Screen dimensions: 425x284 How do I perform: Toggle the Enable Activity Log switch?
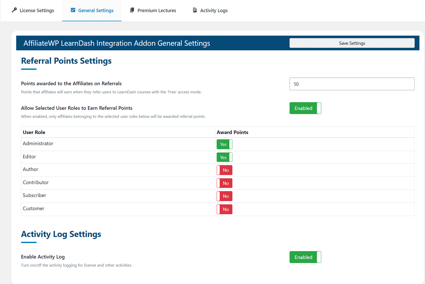pos(305,257)
